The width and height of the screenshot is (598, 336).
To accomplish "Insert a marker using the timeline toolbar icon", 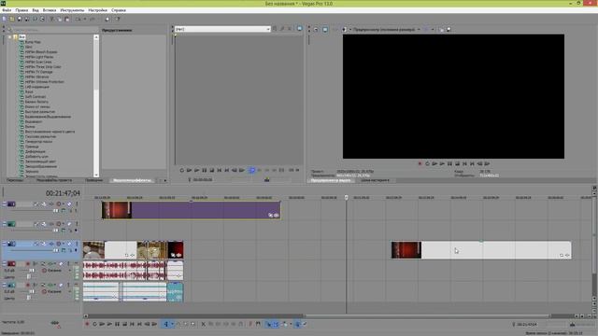I will (x=250, y=324).
